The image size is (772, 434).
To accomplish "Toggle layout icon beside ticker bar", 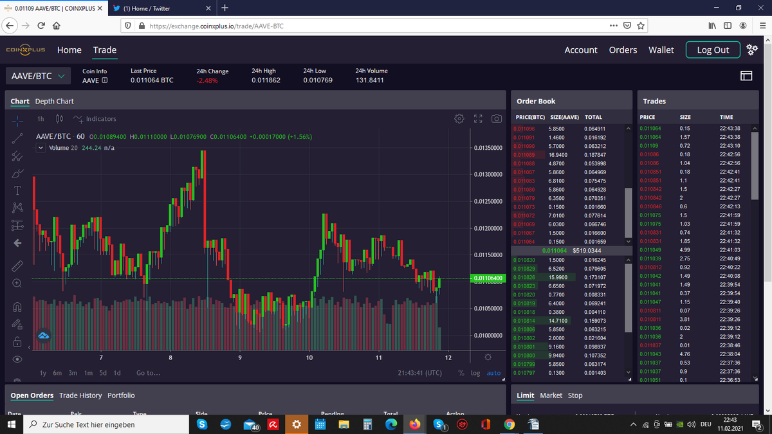I will (746, 76).
